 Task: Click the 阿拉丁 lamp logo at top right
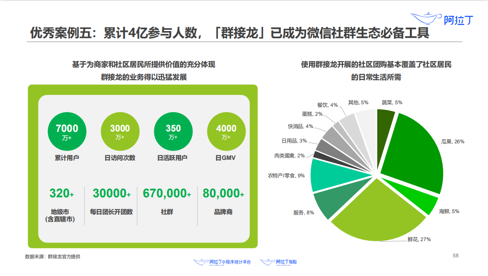443,19
